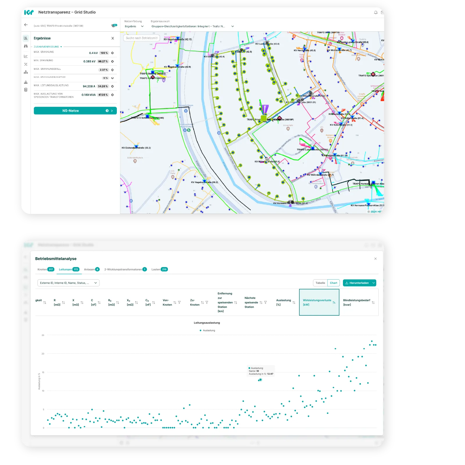The width and height of the screenshot is (465, 465).
Task: Sort by the Zu-Knoten column
Action: (x=202, y=303)
